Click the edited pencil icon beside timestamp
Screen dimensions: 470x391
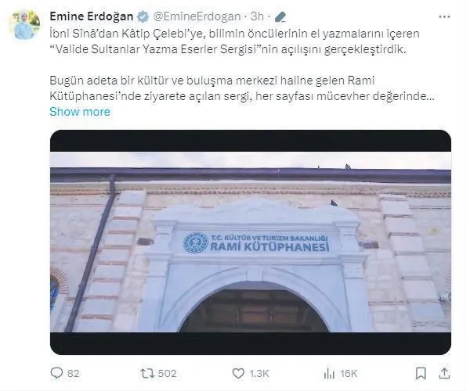pyautogui.click(x=280, y=16)
